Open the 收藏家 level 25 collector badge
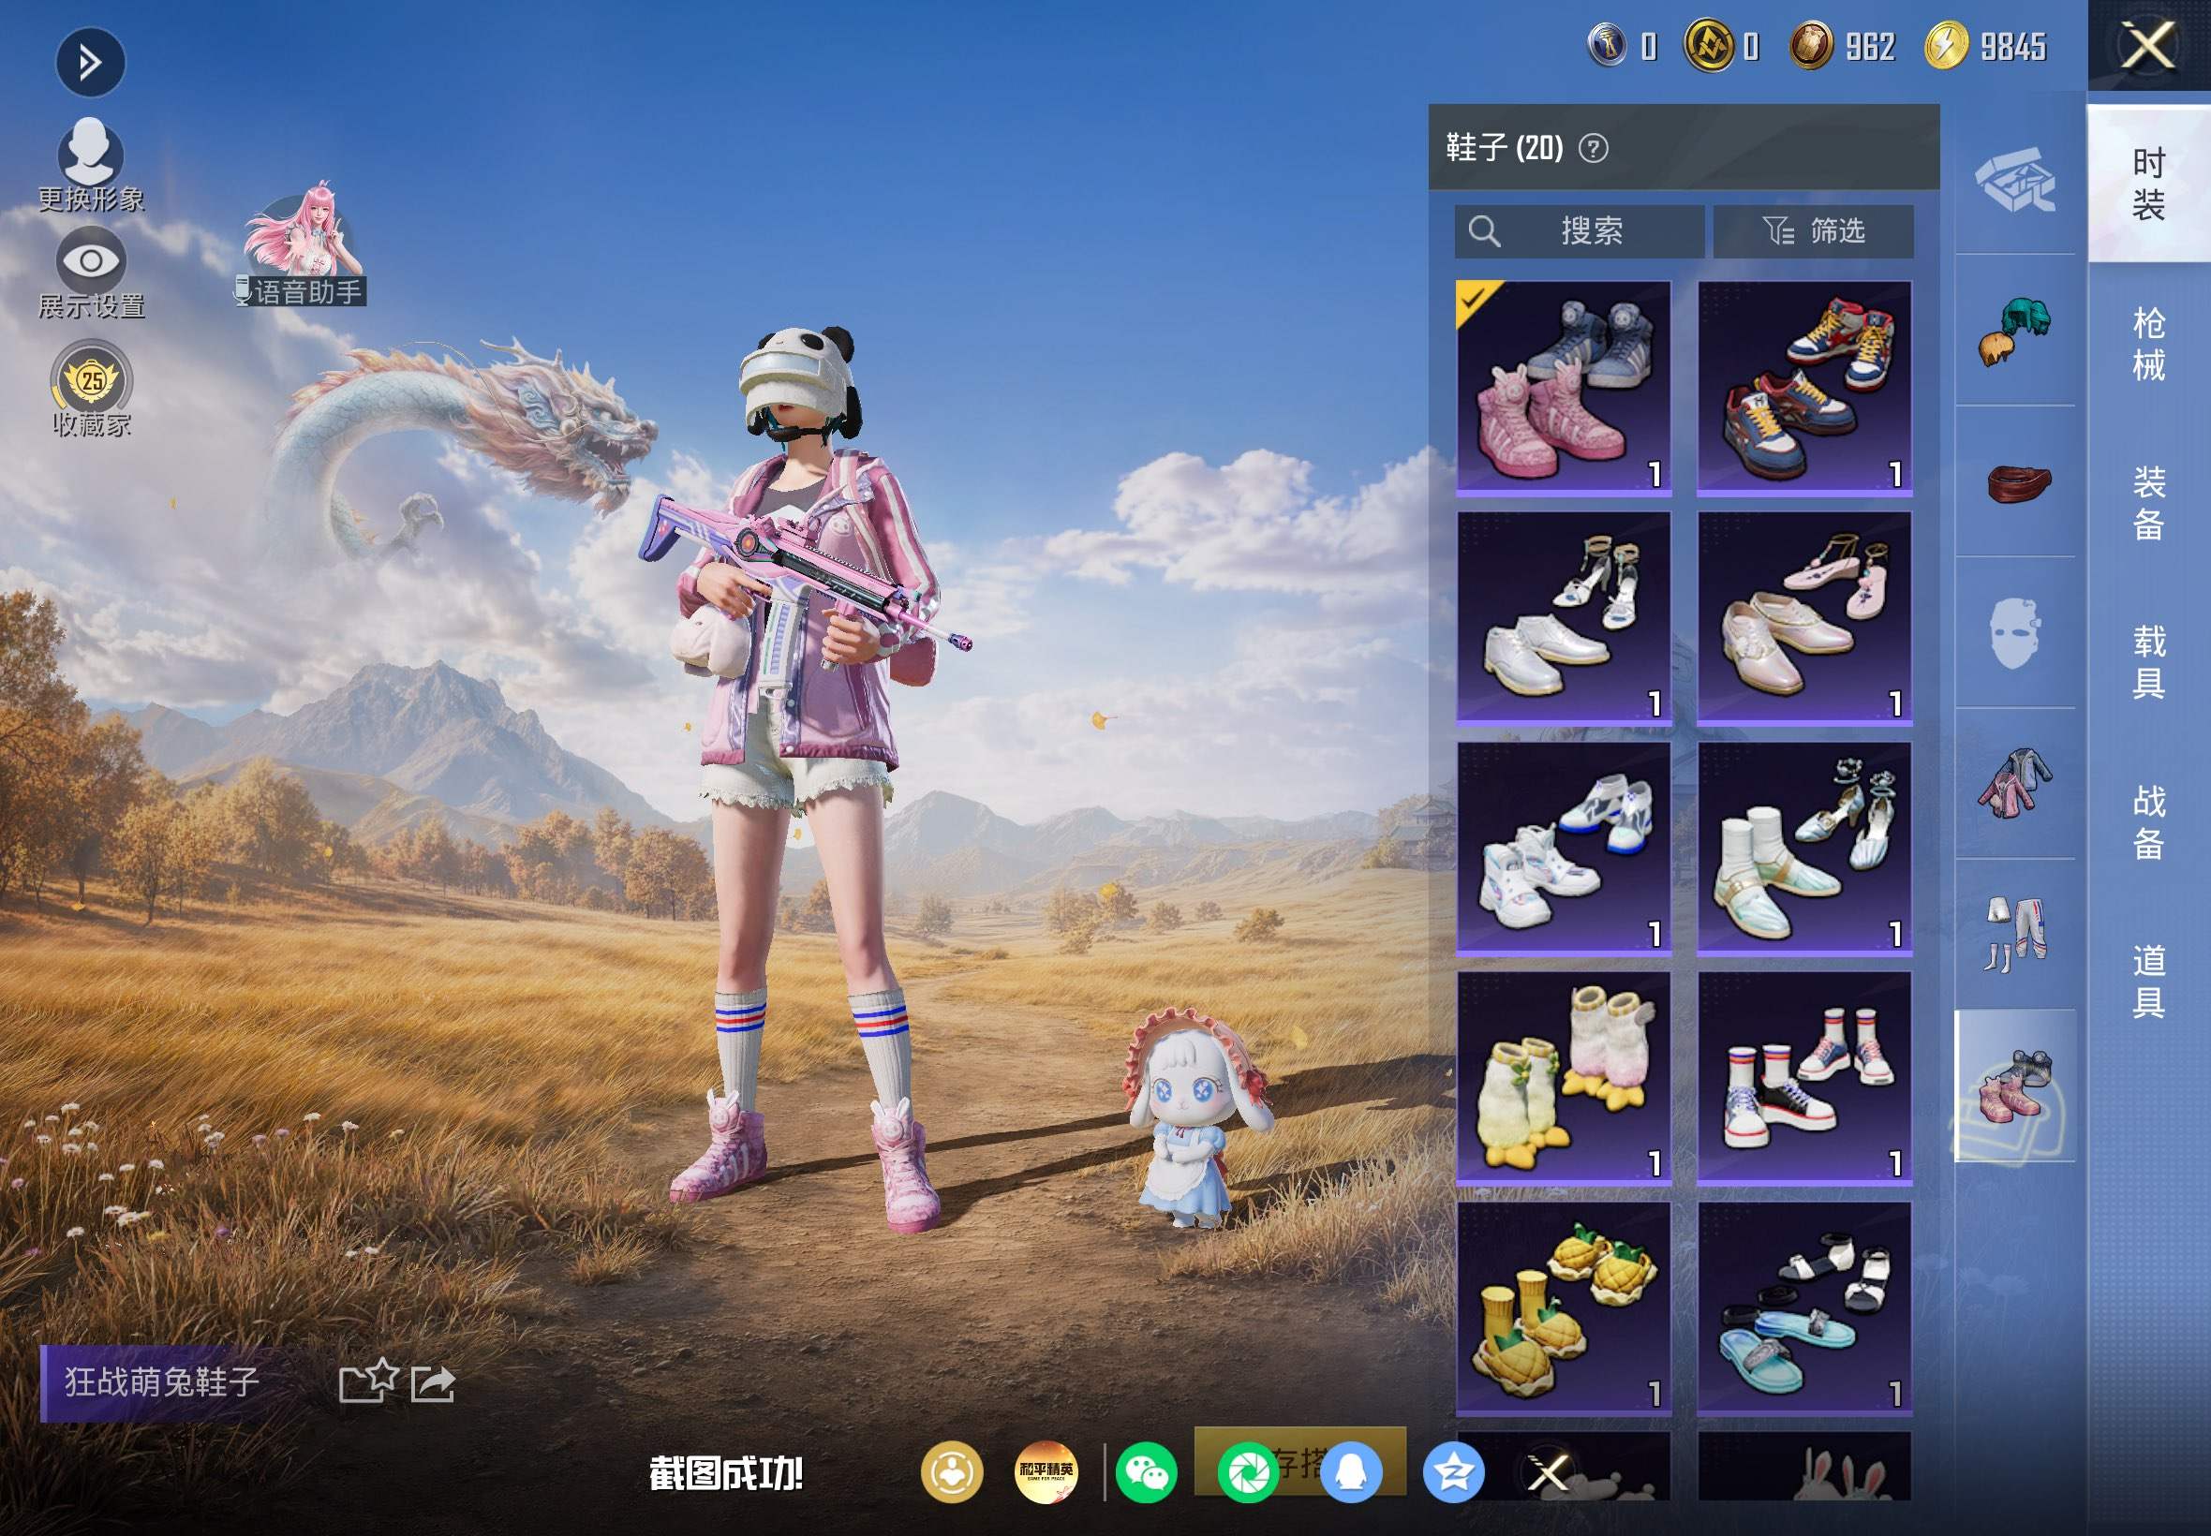The width and height of the screenshot is (2211, 1536). point(92,389)
